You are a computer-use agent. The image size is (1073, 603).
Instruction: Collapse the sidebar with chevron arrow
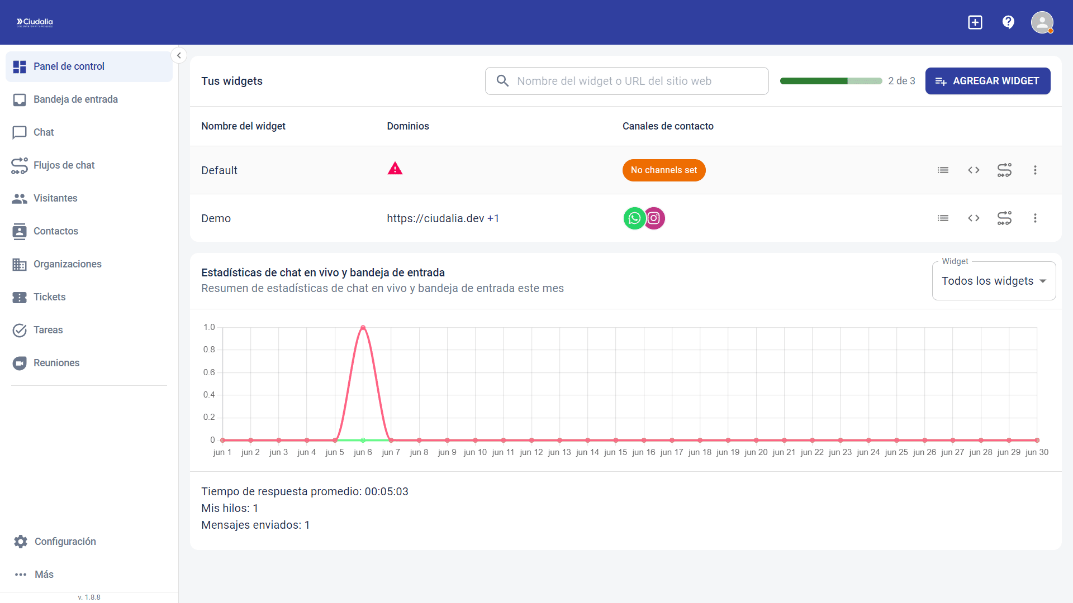tap(179, 55)
